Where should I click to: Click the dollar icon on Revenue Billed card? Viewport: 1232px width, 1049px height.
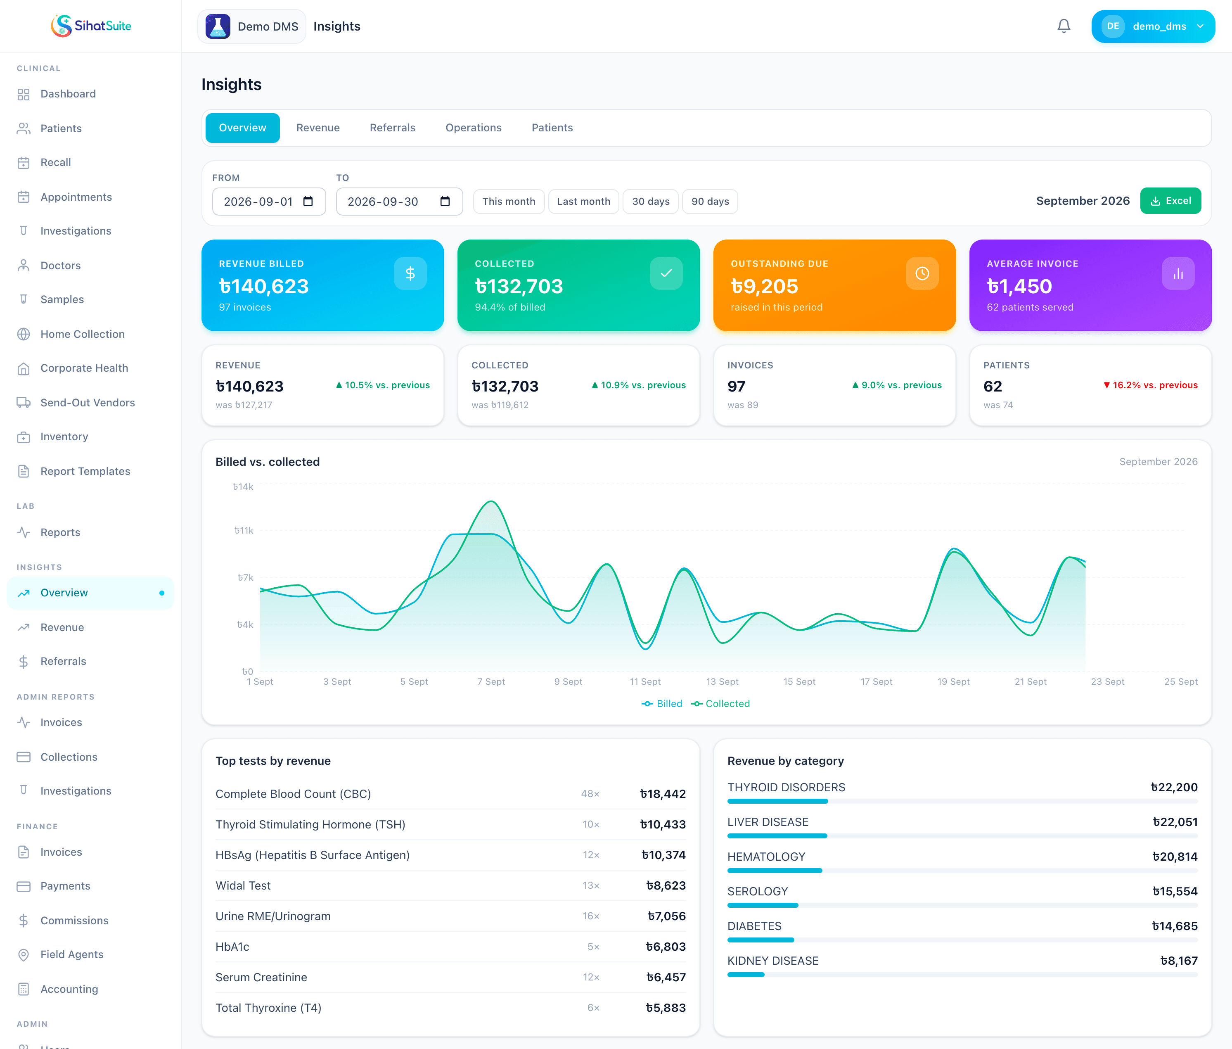(410, 273)
